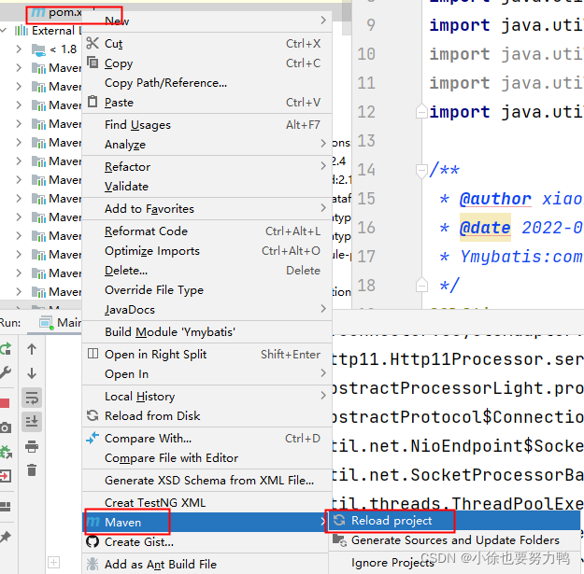The image size is (584, 574).
Task: Click the pin tab icon in Run panel
Action: tap(6, 537)
